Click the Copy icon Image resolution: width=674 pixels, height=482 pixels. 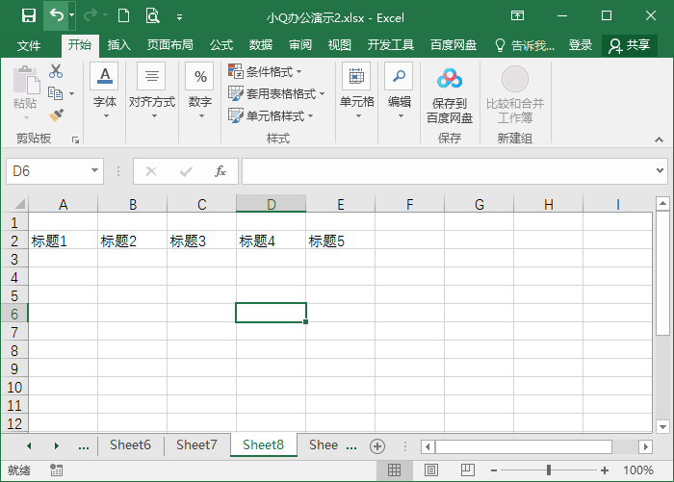click(x=55, y=93)
